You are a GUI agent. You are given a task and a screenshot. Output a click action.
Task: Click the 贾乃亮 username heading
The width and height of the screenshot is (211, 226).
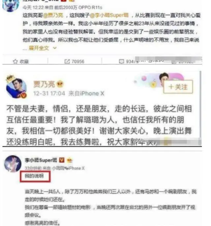44,84
